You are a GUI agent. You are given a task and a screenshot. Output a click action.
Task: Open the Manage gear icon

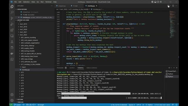pyautogui.click(x=12, y=100)
